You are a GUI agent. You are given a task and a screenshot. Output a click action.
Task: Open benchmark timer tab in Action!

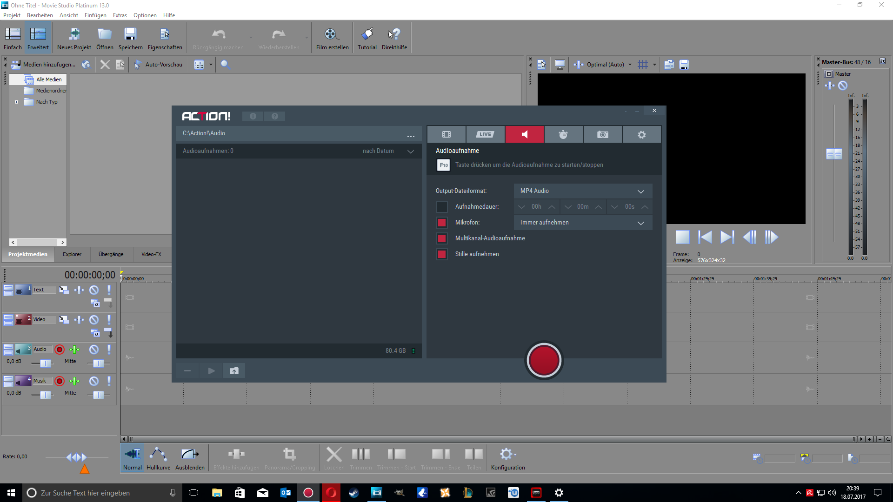coord(563,134)
